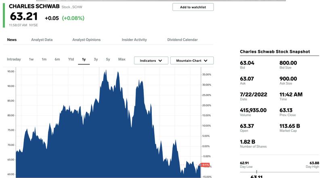Click the Indicators chevron arrow
Viewport: 323px width, 178px height.
(160, 61)
